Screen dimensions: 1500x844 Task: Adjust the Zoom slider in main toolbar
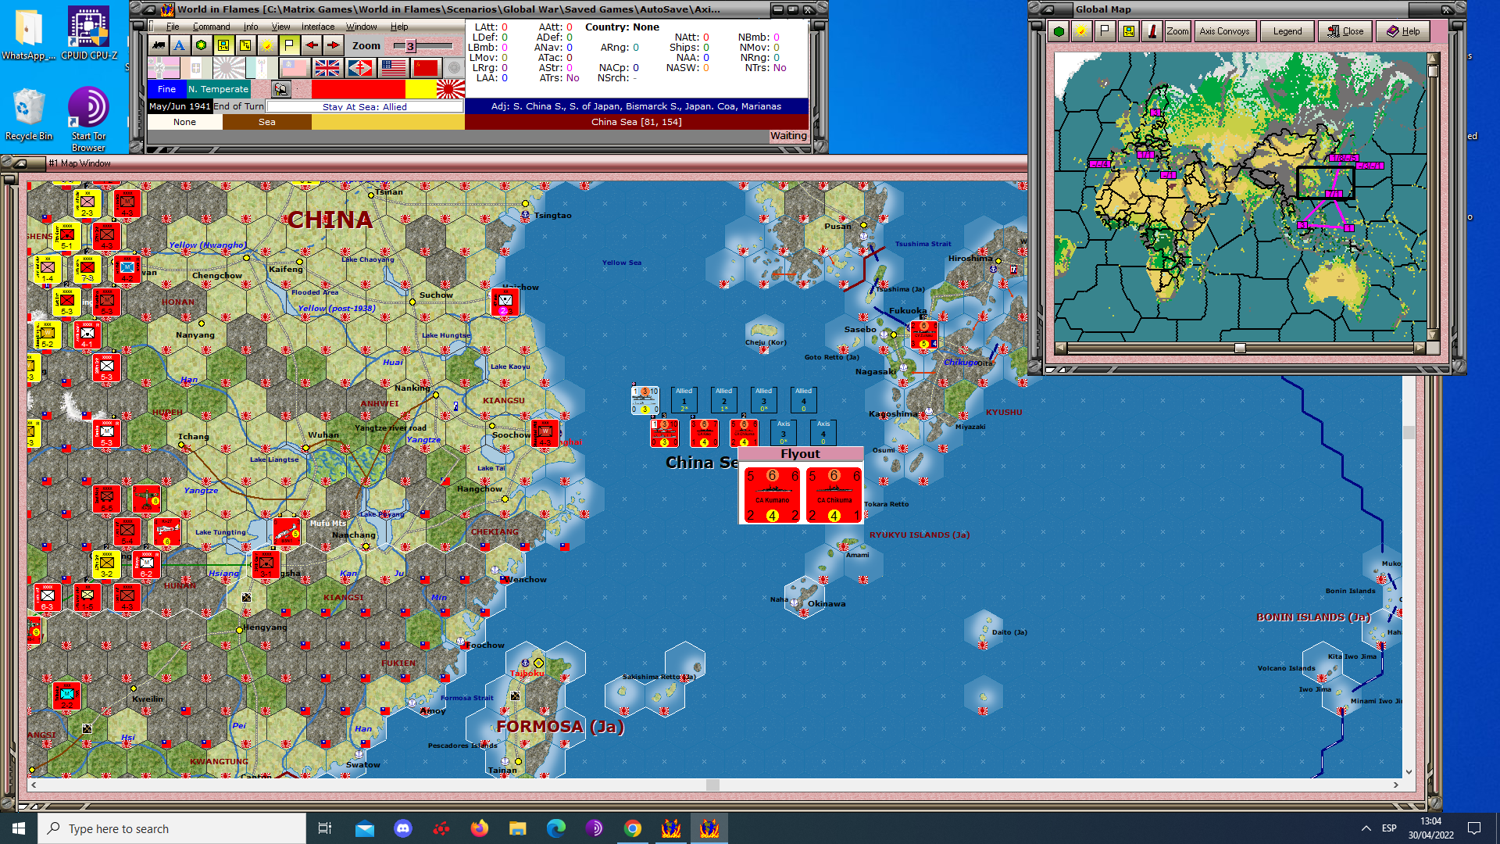pyautogui.click(x=423, y=46)
